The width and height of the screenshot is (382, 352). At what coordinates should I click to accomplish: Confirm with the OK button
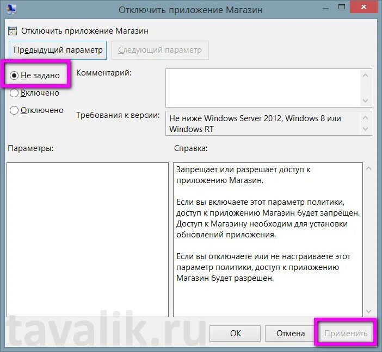235,334
